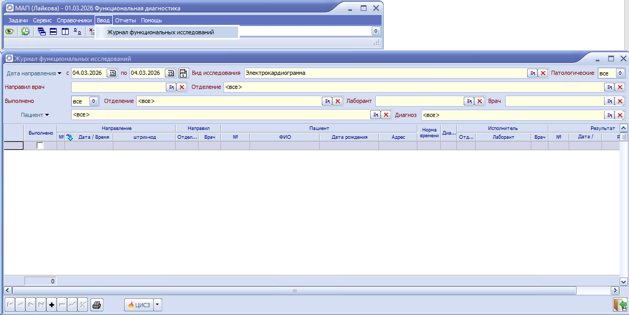This screenshot has height=315, width=629.
Task: Open the Отчеты menu
Action: tap(125, 20)
